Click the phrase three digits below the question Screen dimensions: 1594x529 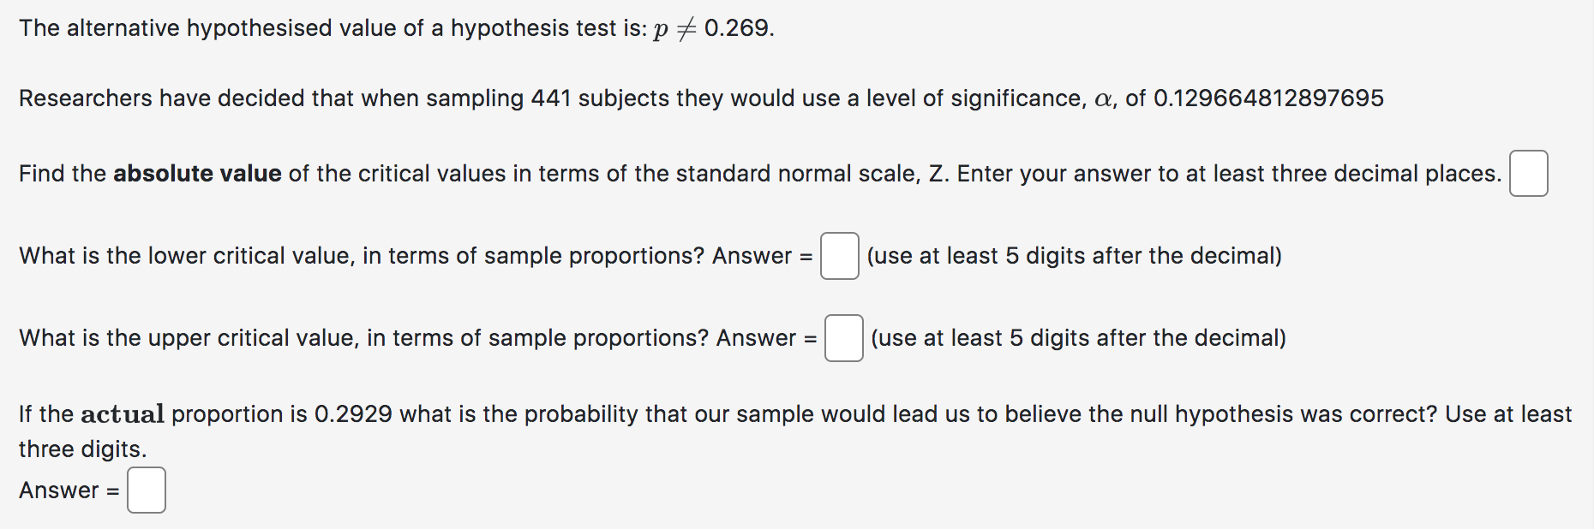(81, 449)
